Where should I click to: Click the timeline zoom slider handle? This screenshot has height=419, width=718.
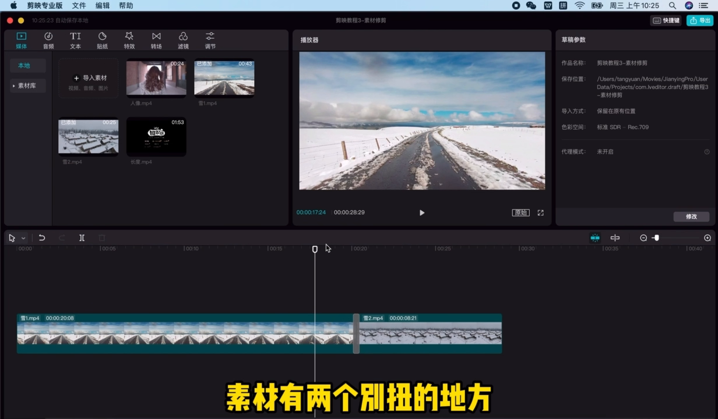[656, 238]
